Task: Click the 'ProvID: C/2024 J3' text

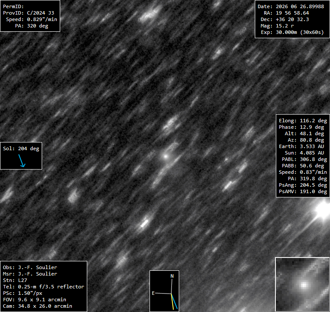Action: pyautogui.click(x=28, y=13)
